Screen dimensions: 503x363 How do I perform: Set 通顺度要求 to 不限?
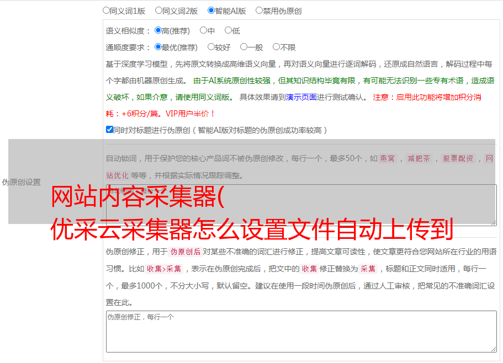click(x=276, y=47)
